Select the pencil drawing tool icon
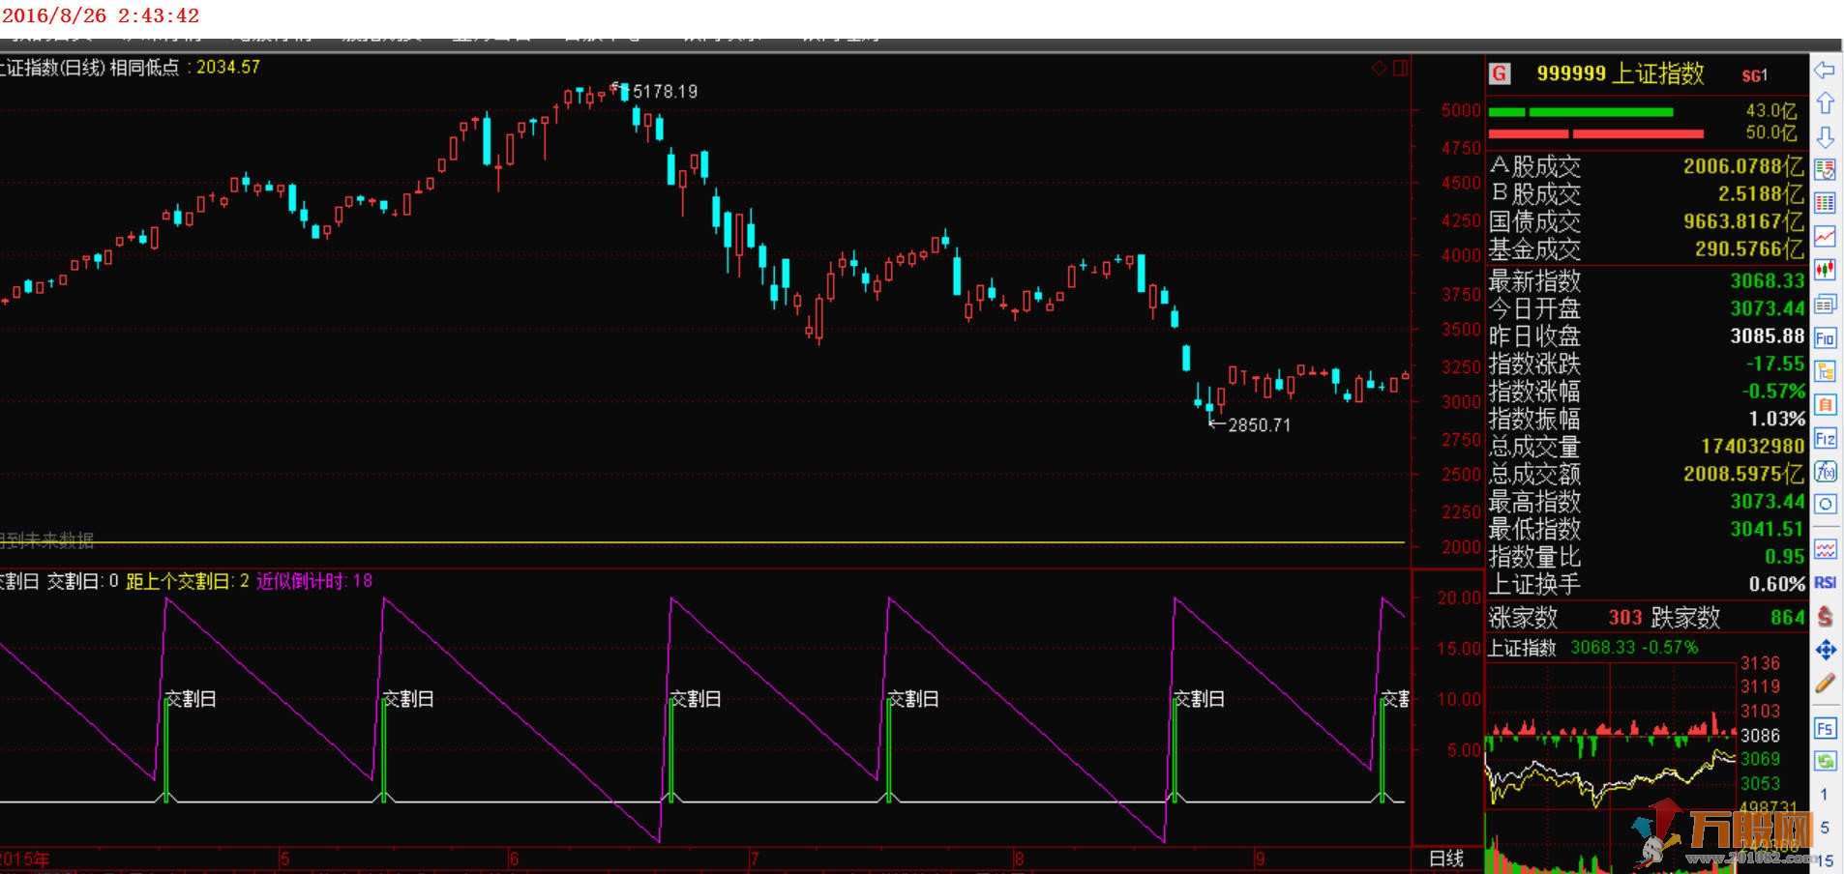 coord(1825,684)
